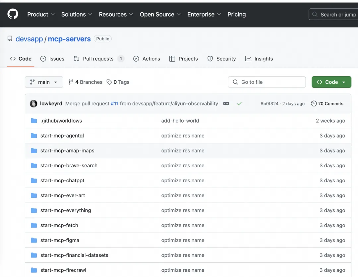Open the main branch dropdown
The height and width of the screenshot is (277, 358).
click(x=44, y=82)
